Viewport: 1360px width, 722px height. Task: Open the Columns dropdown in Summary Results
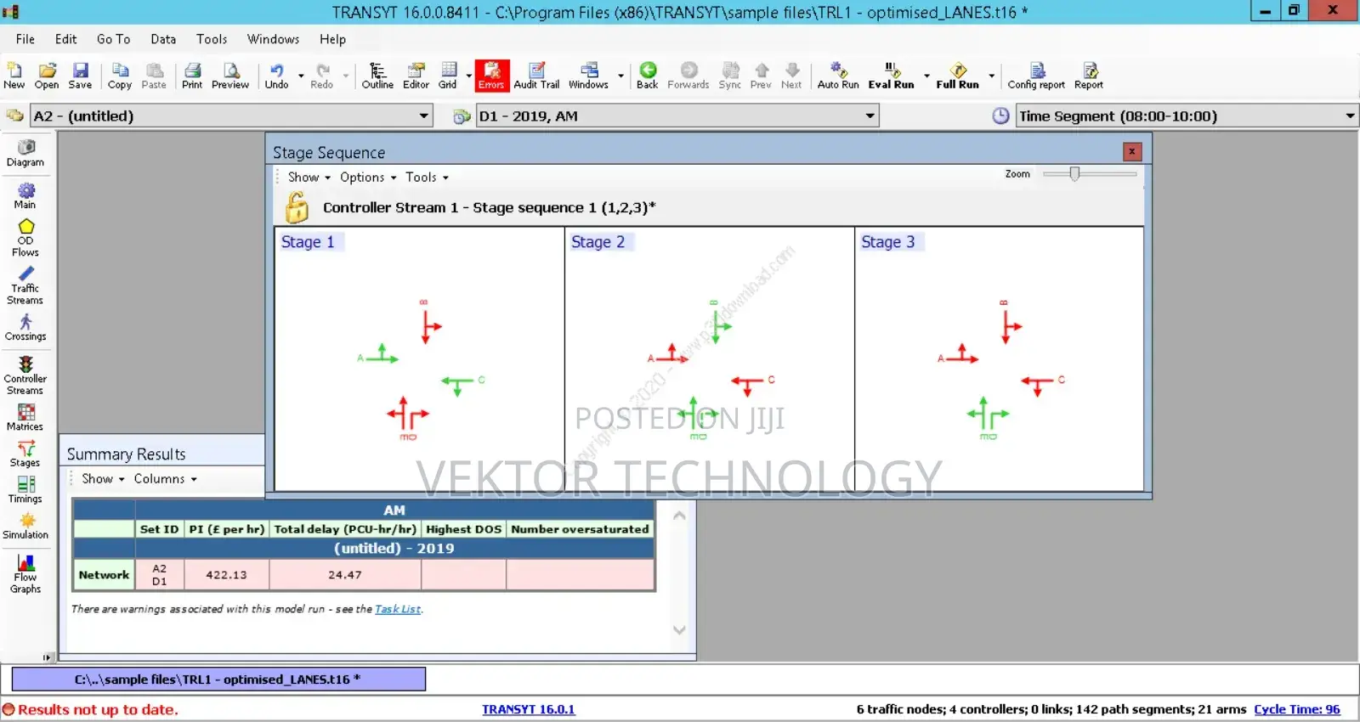coord(165,479)
